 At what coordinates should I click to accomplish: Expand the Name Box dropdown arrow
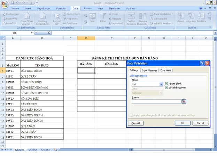click(x=32, y=33)
